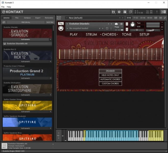Switch to the Expert browser tab
This screenshot has height=153, width=168.
coord(38,18)
